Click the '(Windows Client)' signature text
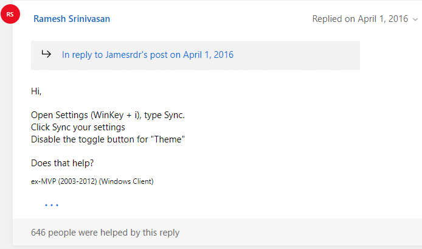This screenshot has height=249, width=422. (x=126, y=181)
